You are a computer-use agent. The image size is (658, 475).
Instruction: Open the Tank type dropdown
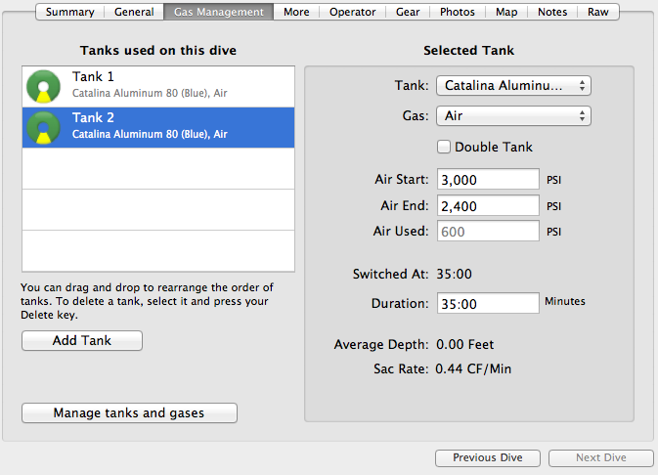click(513, 86)
